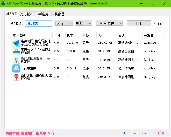Viewport: 171px width, 137px height.
Task: Sort by 评分 column header
Action: 59,35
